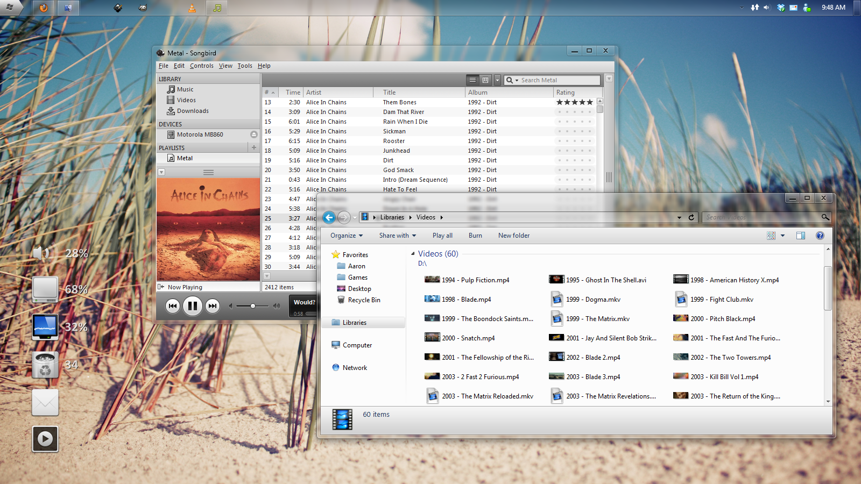The image size is (861, 484).
Task: Open Songbird Controls menu
Action: [x=202, y=66]
